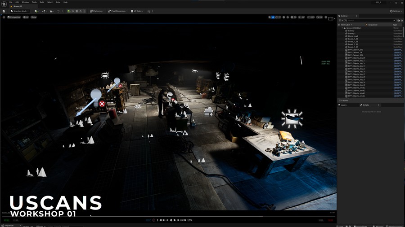Toggle Sequencer loop playback
This screenshot has height=227, width=405.
pyautogui.click(x=191, y=220)
